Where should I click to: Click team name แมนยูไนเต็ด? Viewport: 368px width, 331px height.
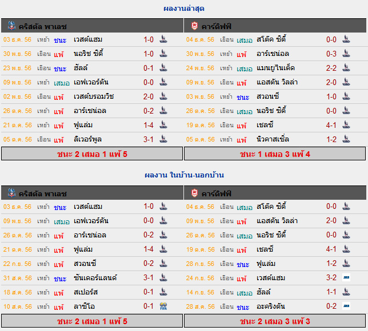[275, 68]
